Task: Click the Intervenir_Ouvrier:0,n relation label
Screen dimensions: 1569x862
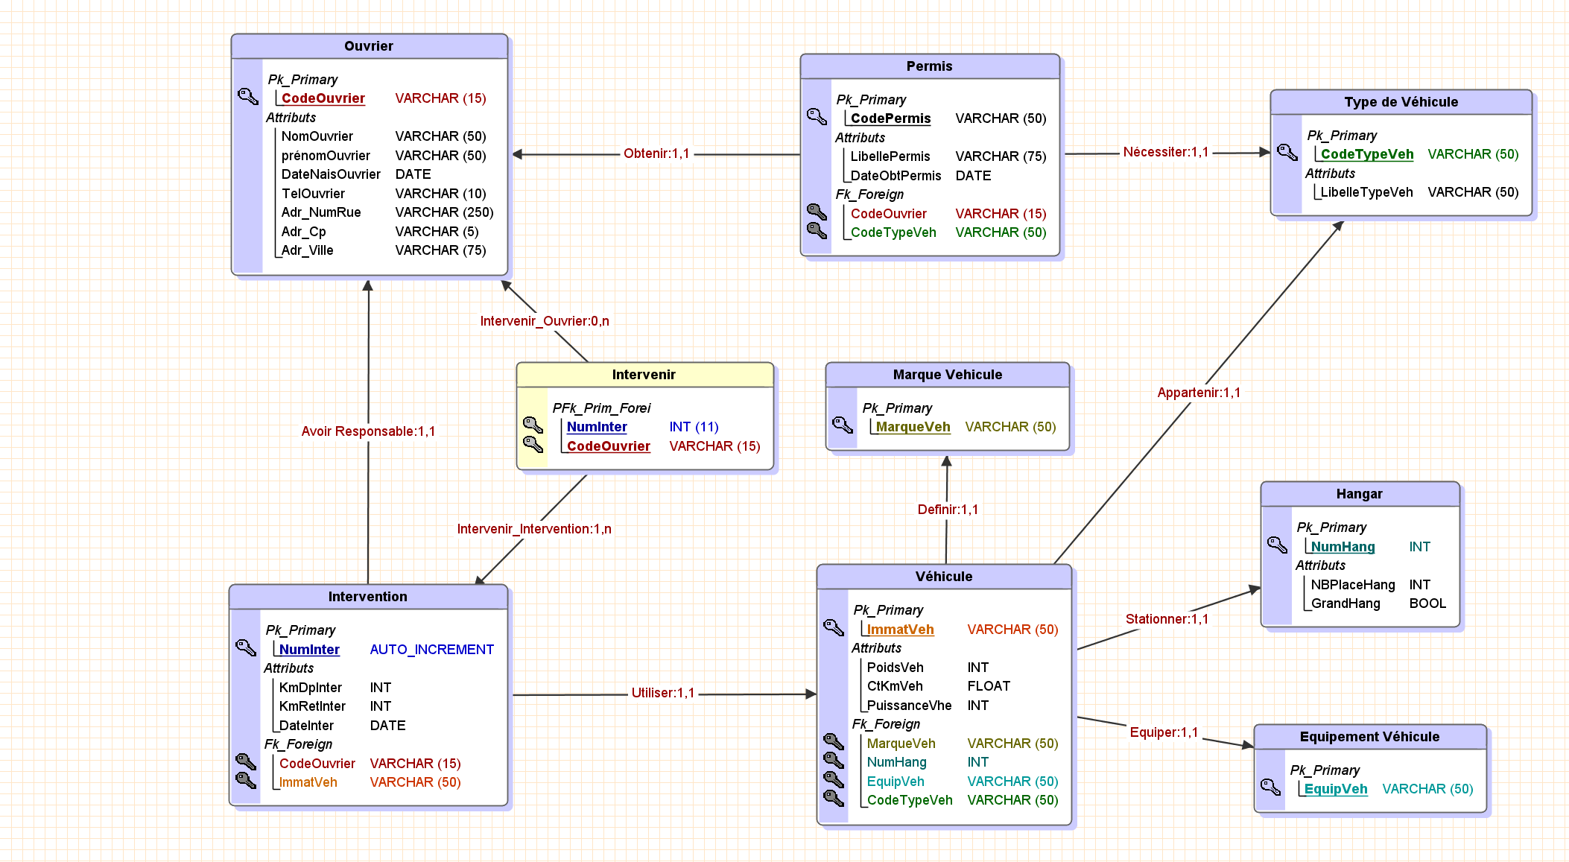Action: 545,321
